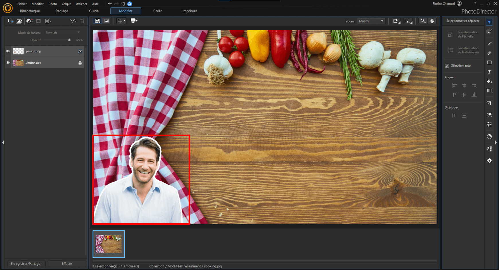Click the magnifier zoom tool
Image resolution: width=499 pixels, height=270 pixels.
pyautogui.click(x=423, y=21)
